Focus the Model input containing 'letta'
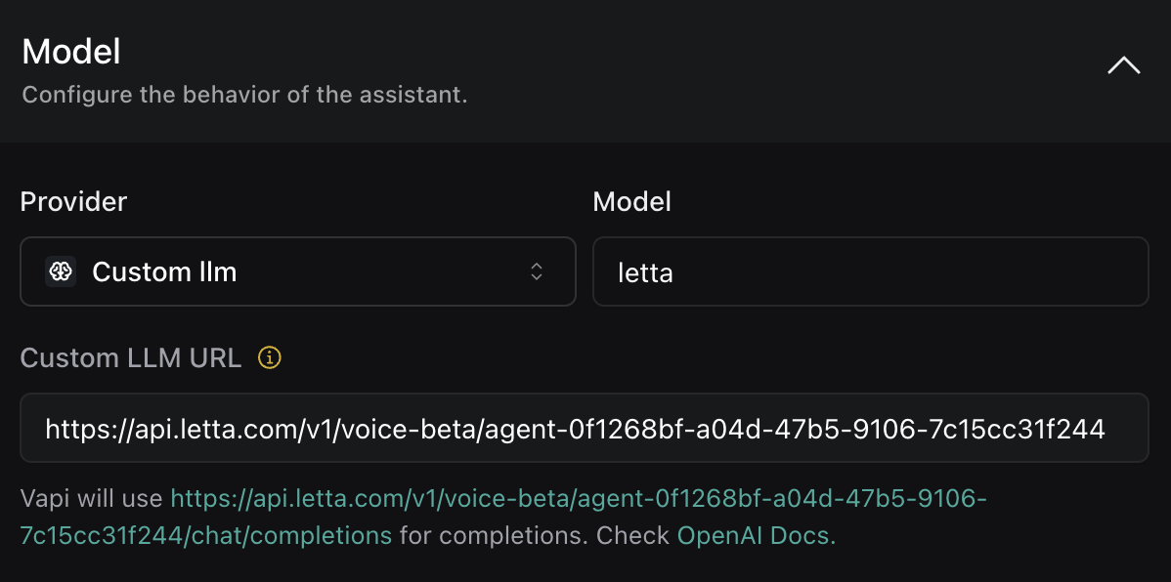 645,272
